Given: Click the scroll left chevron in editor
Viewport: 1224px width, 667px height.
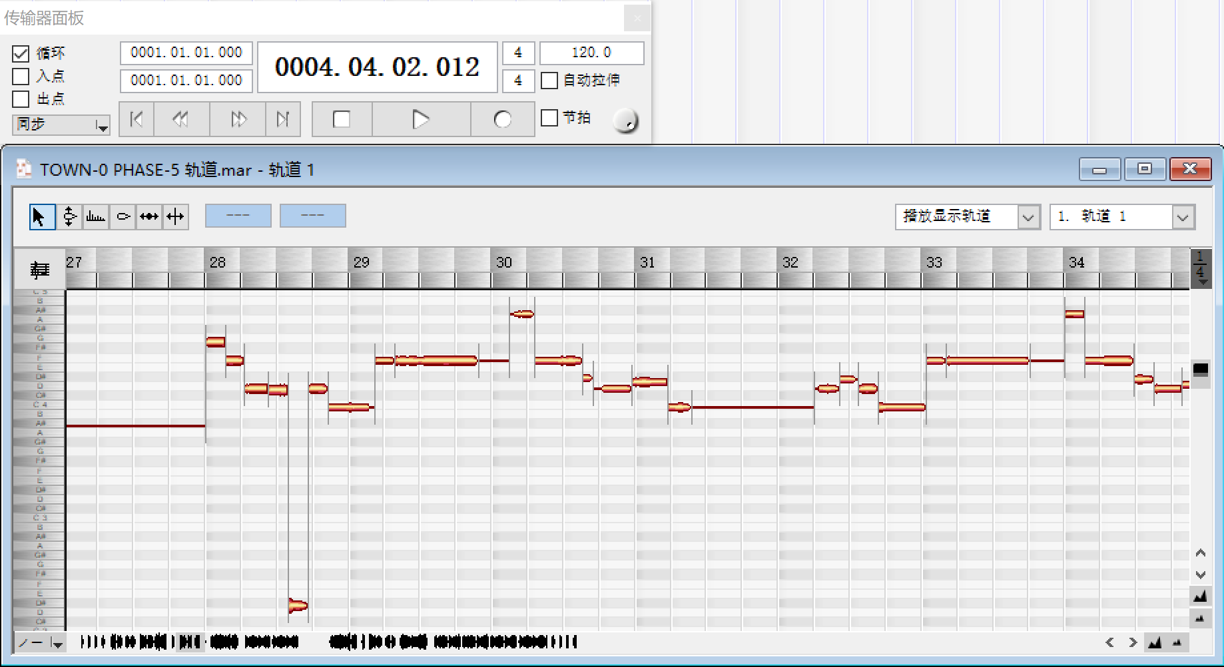Looking at the screenshot, I should [x=1109, y=642].
